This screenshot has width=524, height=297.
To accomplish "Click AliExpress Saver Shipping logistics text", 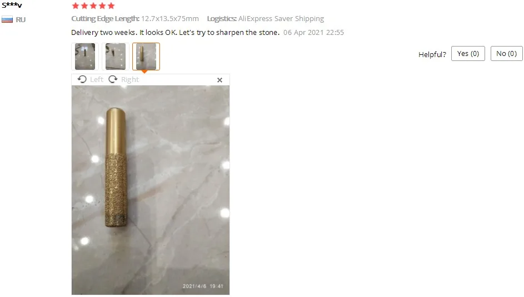I will pyautogui.click(x=281, y=19).
